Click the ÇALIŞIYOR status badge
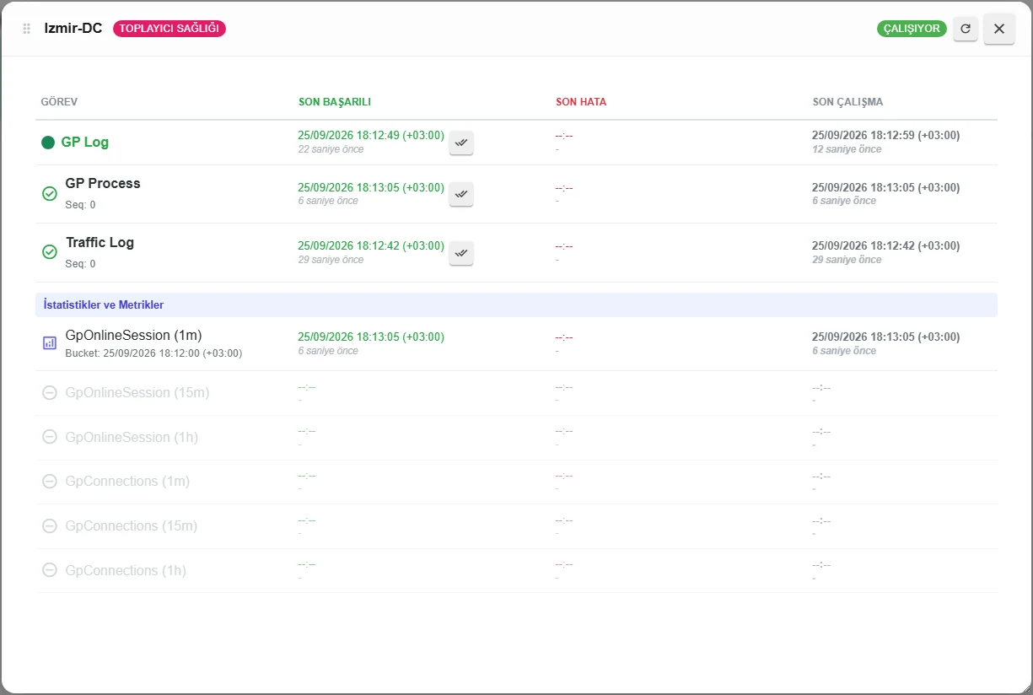Viewport: 1033px width, 695px height. (x=912, y=29)
